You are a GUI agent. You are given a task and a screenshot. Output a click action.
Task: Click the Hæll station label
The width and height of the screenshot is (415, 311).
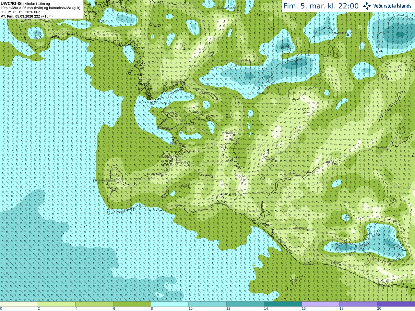(x=293, y=174)
